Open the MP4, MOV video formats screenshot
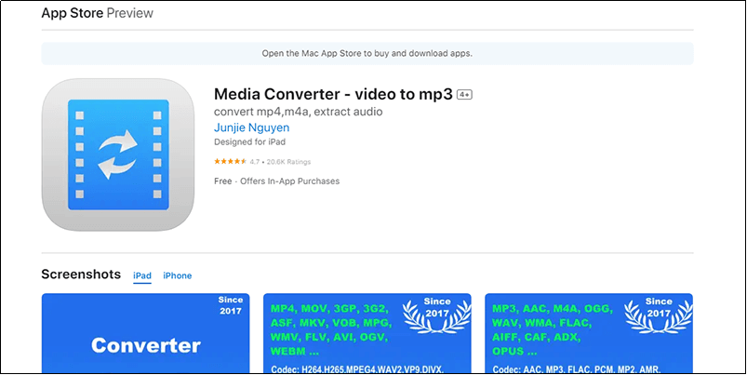Viewport: 747px width, 375px height. click(367, 332)
